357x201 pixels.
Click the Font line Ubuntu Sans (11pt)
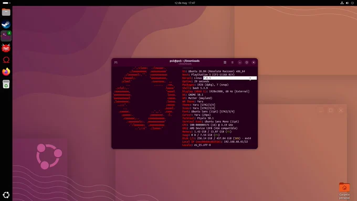tap(208, 112)
